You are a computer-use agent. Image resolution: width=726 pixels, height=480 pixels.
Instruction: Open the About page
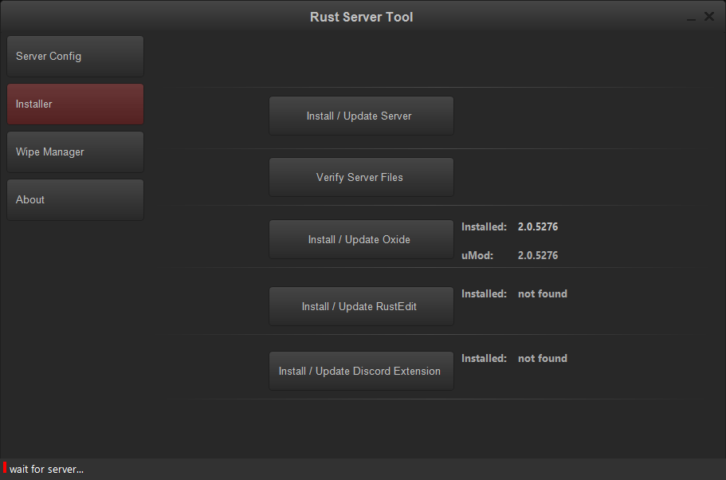point(75,200)
